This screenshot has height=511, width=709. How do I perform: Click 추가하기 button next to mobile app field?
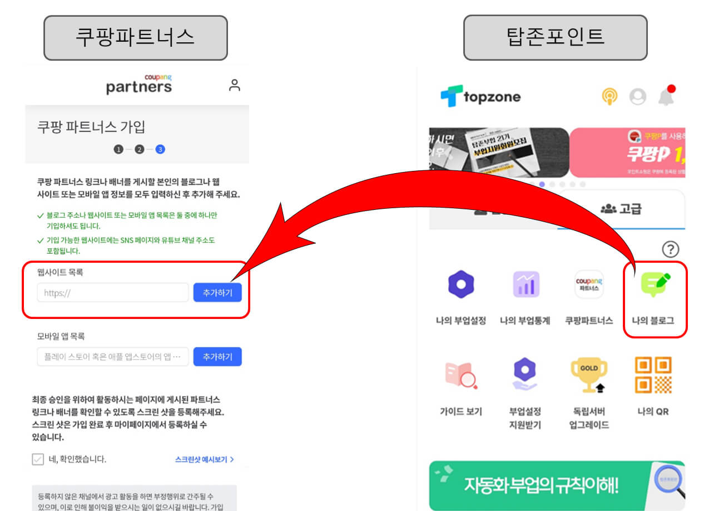click(x=217, y=357)
